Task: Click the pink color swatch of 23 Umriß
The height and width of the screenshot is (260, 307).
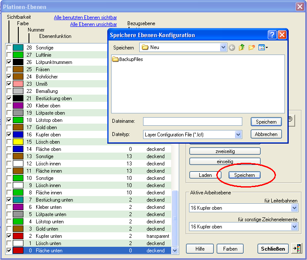Action: (18, 84)
